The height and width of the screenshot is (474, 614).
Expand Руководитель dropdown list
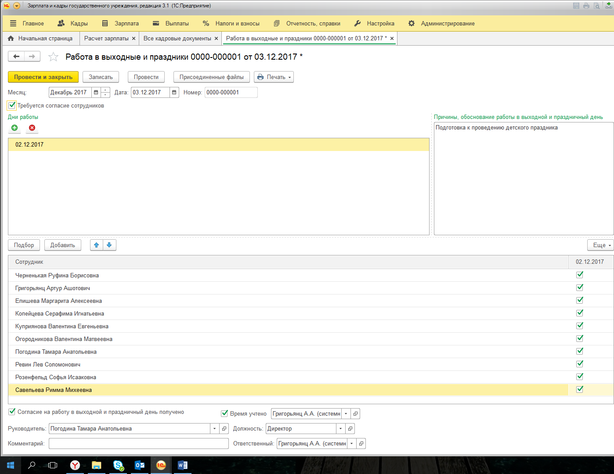pyautogui.click(x=215, y=428)
